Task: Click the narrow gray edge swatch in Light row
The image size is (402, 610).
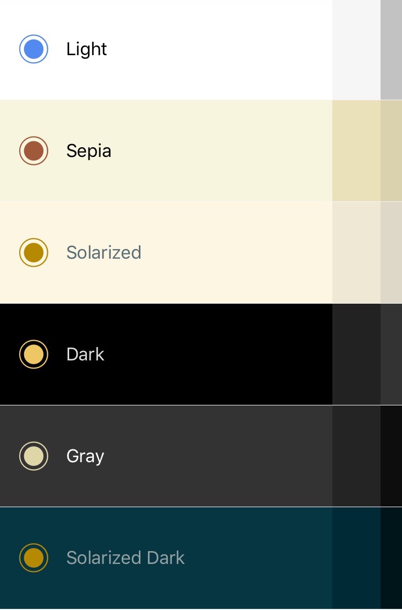Action: (391, 49)
